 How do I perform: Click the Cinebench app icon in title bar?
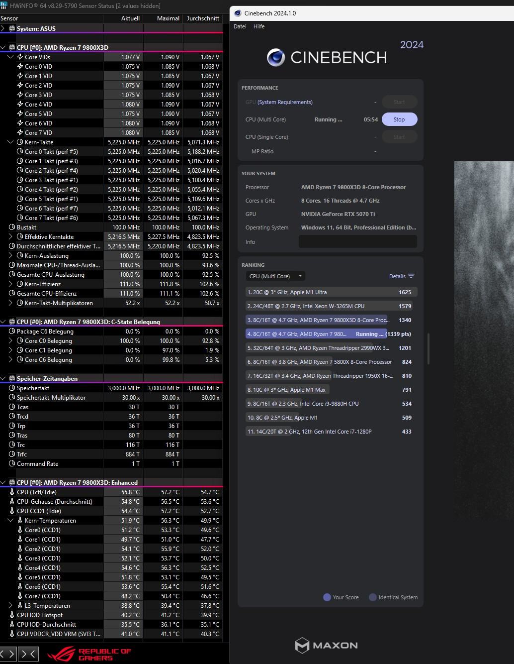coord(238,13)
